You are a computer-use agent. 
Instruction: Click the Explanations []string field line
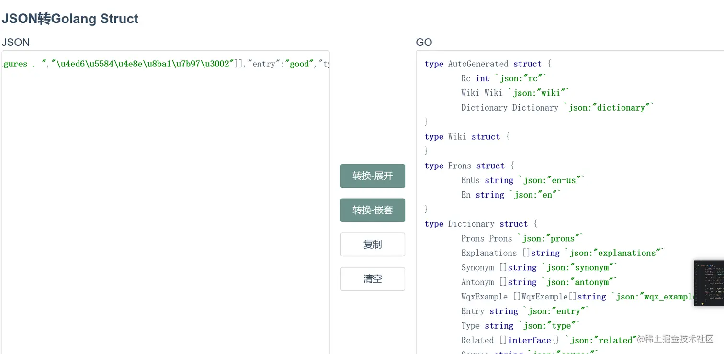[x=563, y=253]
